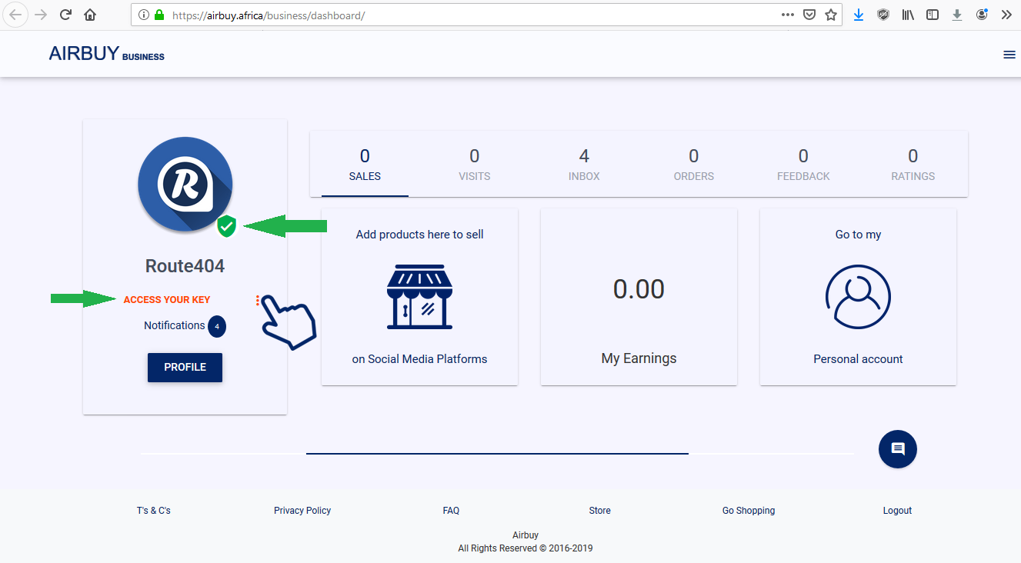1021x563 pixels.
Task: Open the hamburger menu in Airbuy header
Action: tap(1009, 55)
